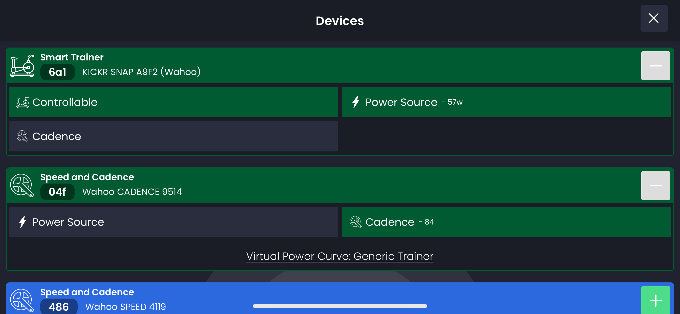Click lightning bolt icon in 57w Power Source

[x=356, y=102]
